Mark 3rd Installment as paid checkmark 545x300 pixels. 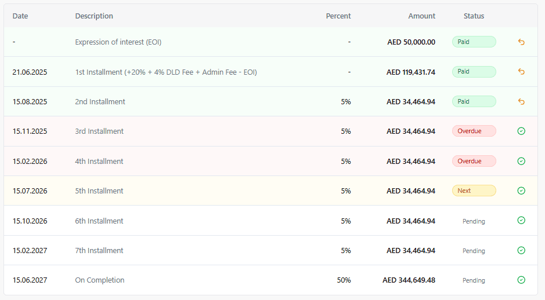tap(521, 131)
